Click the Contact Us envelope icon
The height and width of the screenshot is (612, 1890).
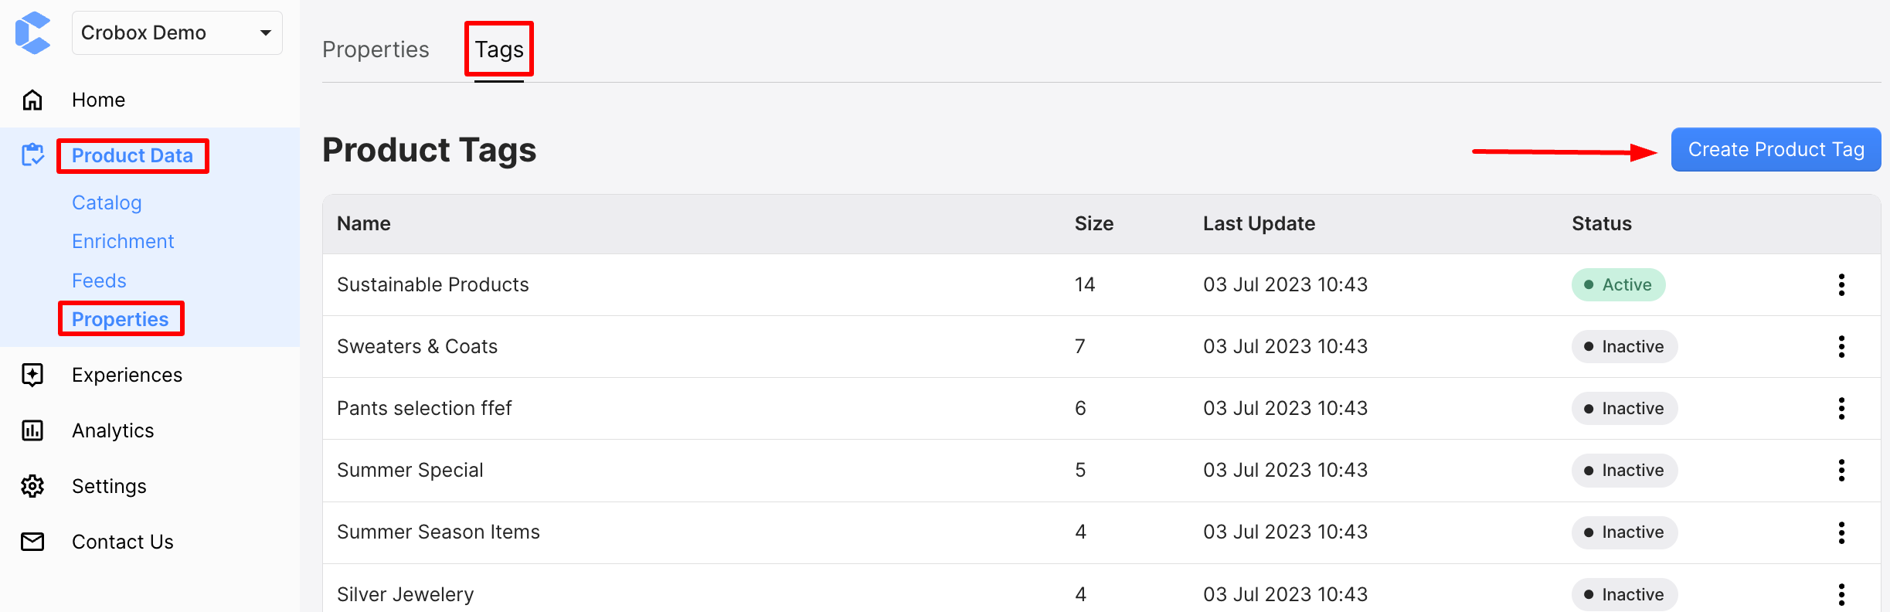(x=32, y=542)
